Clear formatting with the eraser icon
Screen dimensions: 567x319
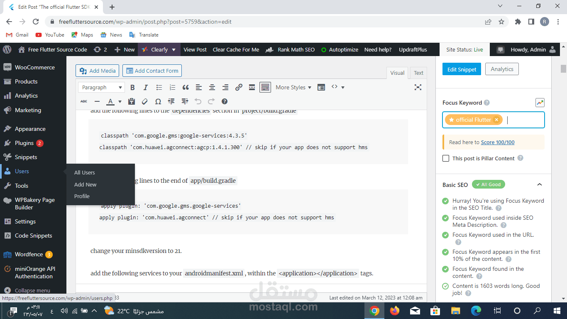coord(145,101)
